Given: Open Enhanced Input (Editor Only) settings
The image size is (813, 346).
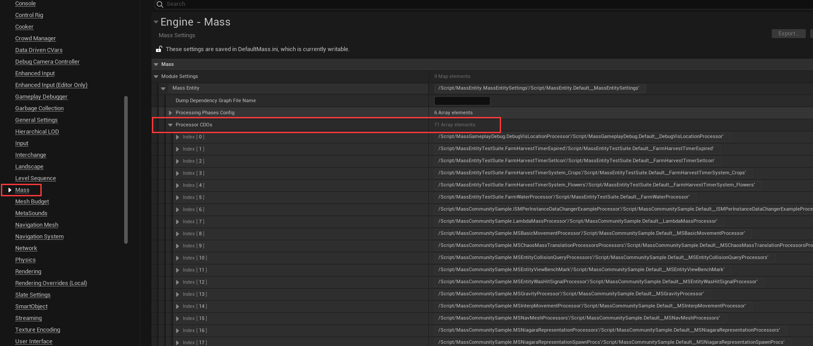Looking at the screenshot, I should (51, 85).
